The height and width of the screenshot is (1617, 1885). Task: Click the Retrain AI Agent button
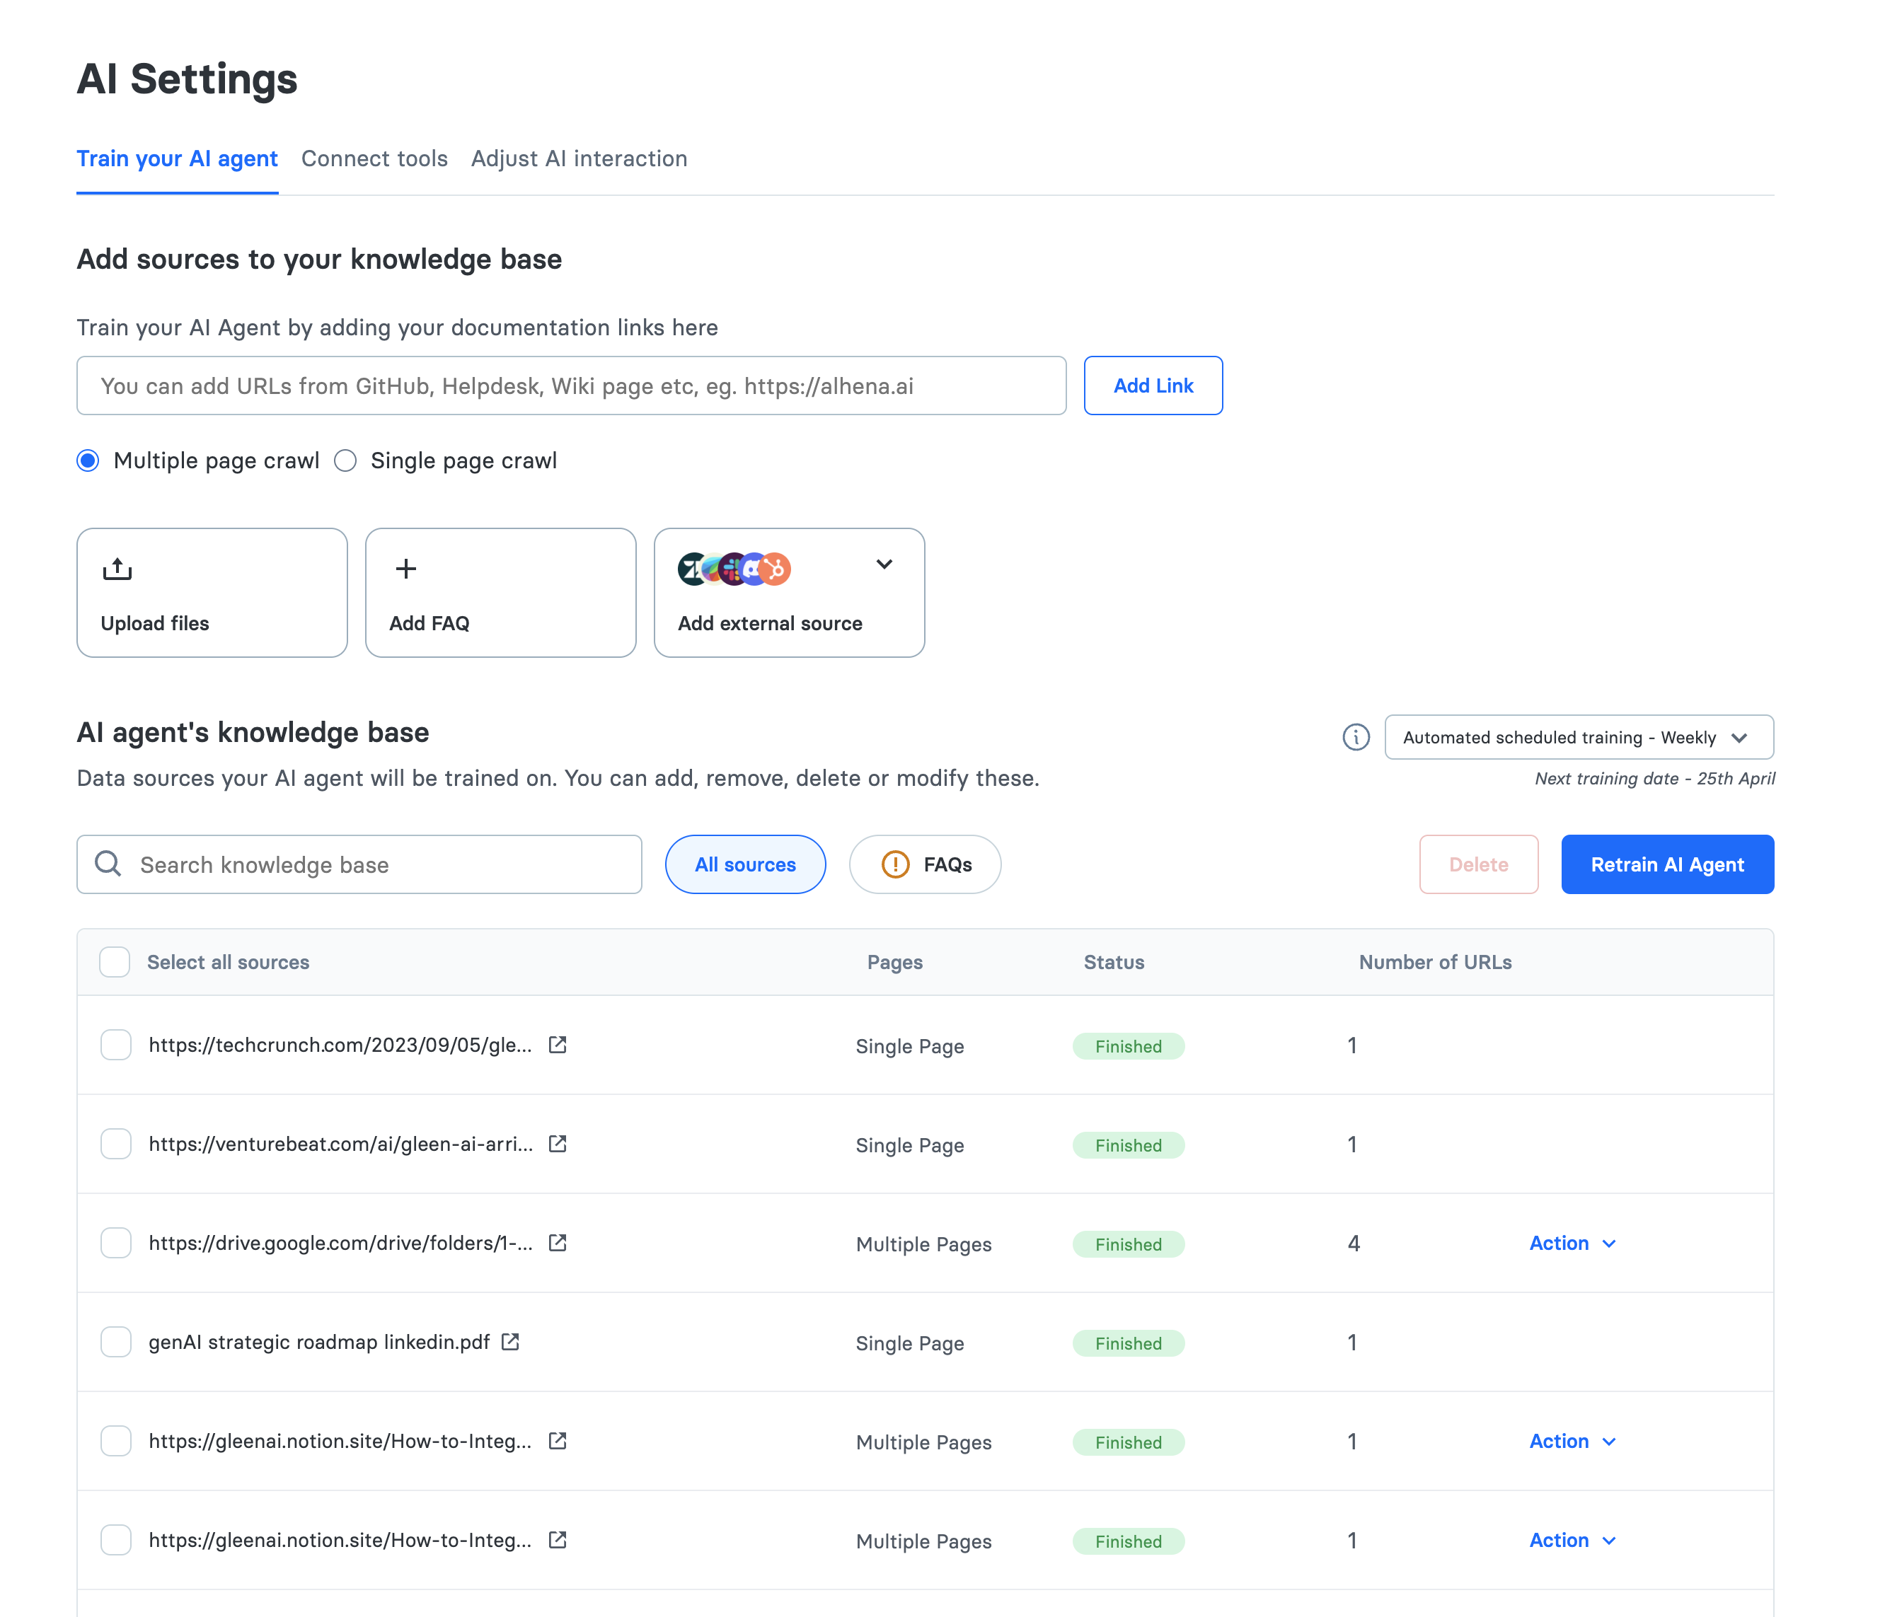1666,865
